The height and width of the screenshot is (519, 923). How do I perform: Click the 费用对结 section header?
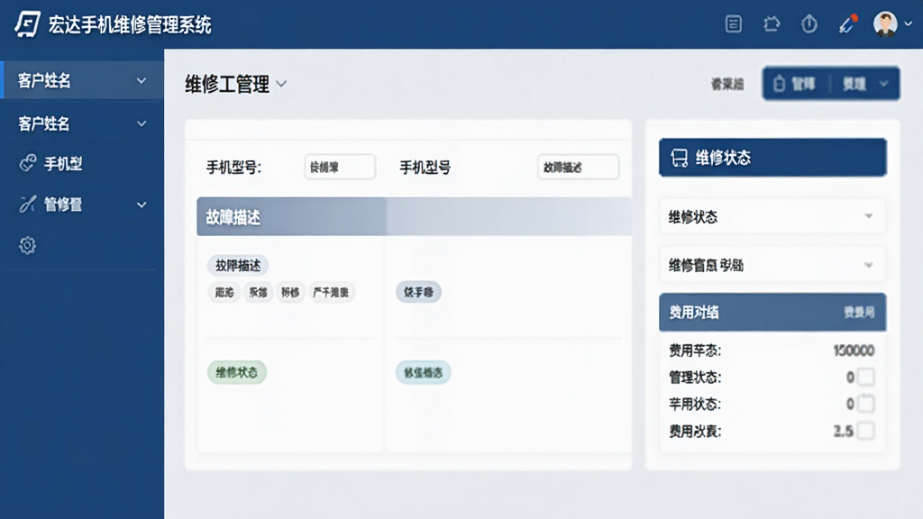pyautogui.click(x=772, y=313)
